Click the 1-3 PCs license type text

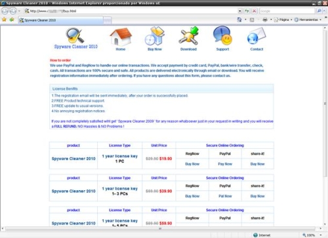pos(120,193)
